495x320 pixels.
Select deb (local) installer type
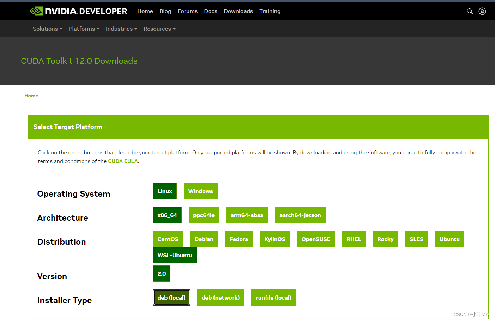pyautogui.click(x=171, y=297)
